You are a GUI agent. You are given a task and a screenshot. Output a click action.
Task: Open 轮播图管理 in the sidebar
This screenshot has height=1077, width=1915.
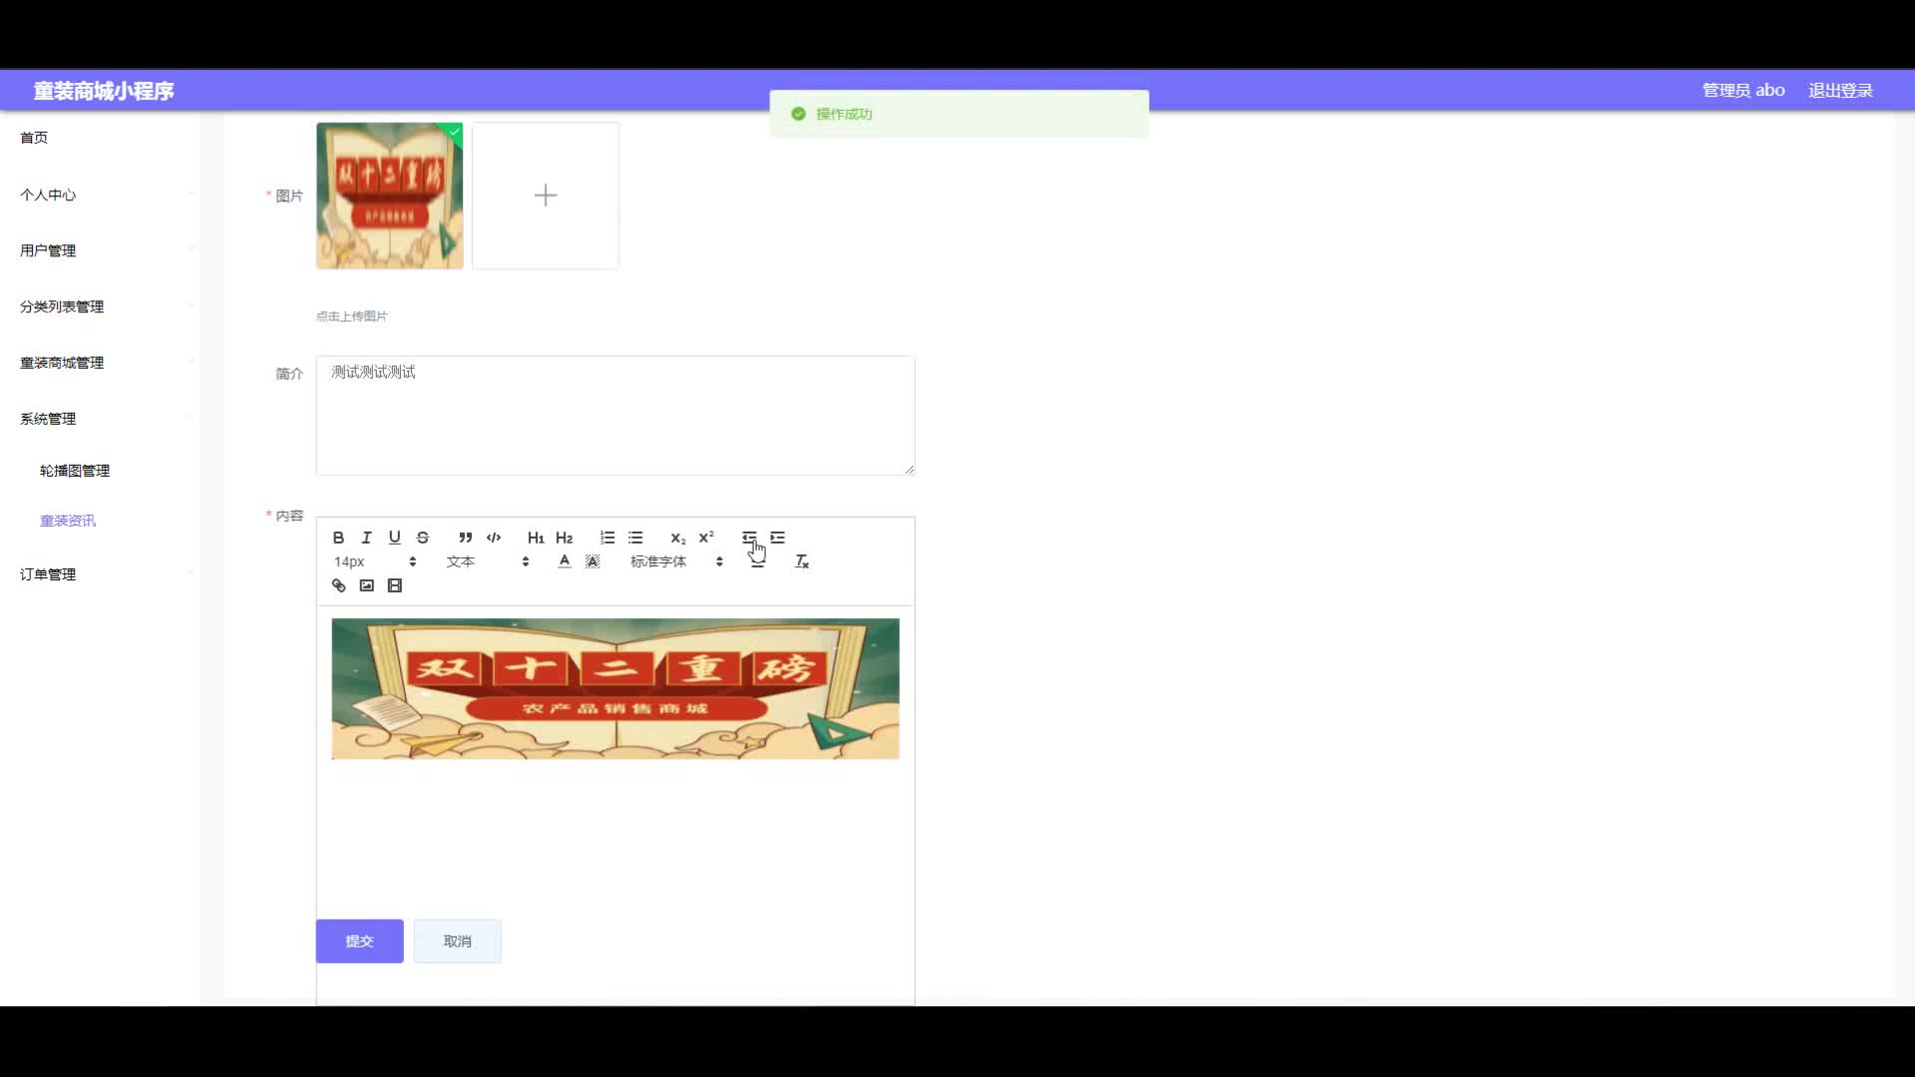[x=75, y=471]
